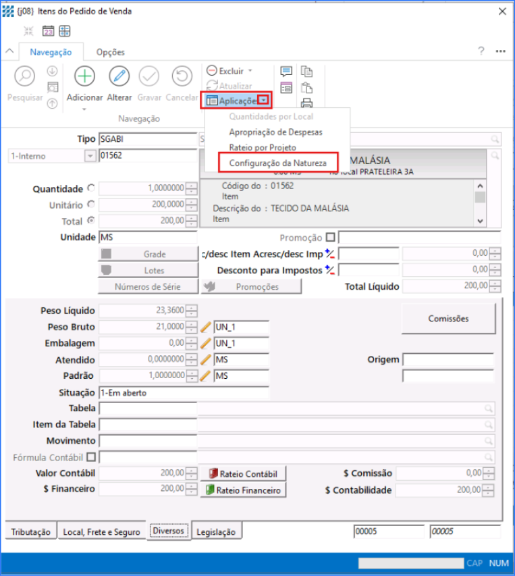Open the Tributação bottom tab
This screenshot has height=576, width=515.
(30, 532)
